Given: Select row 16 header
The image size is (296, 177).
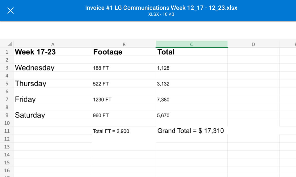Looking at the screenshot, I should (x=7, y=170).
